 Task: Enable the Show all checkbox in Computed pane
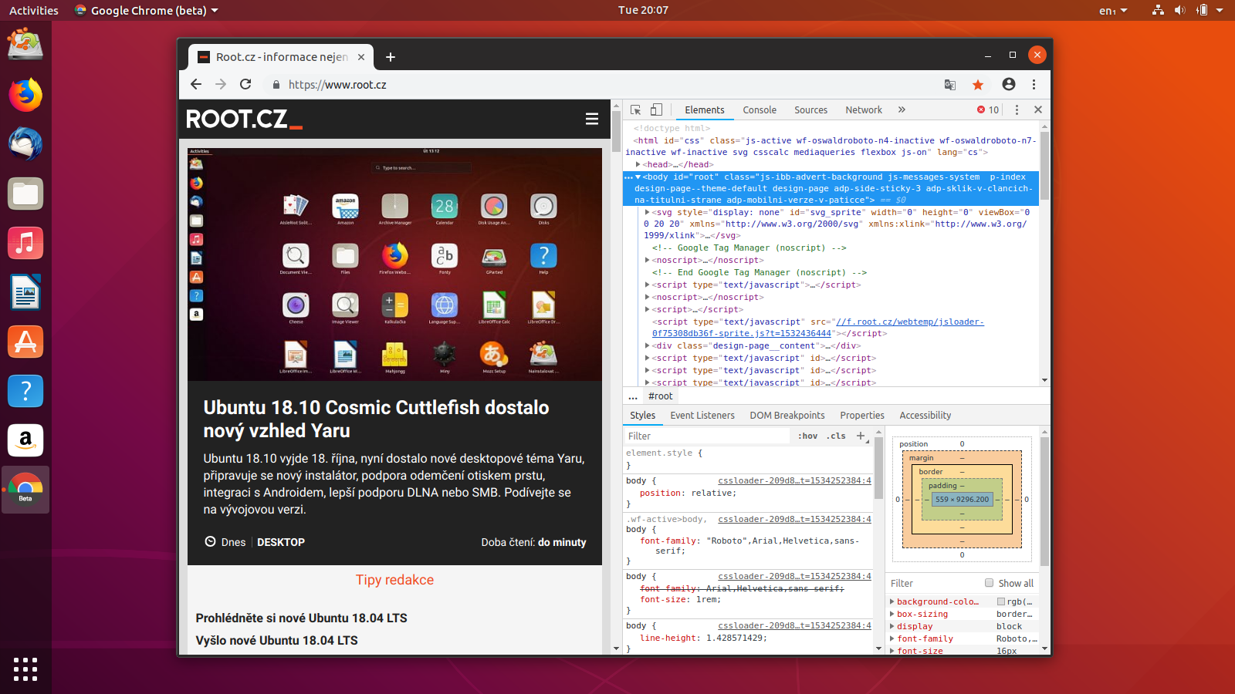pyautogui.click(x=990, y=583)
